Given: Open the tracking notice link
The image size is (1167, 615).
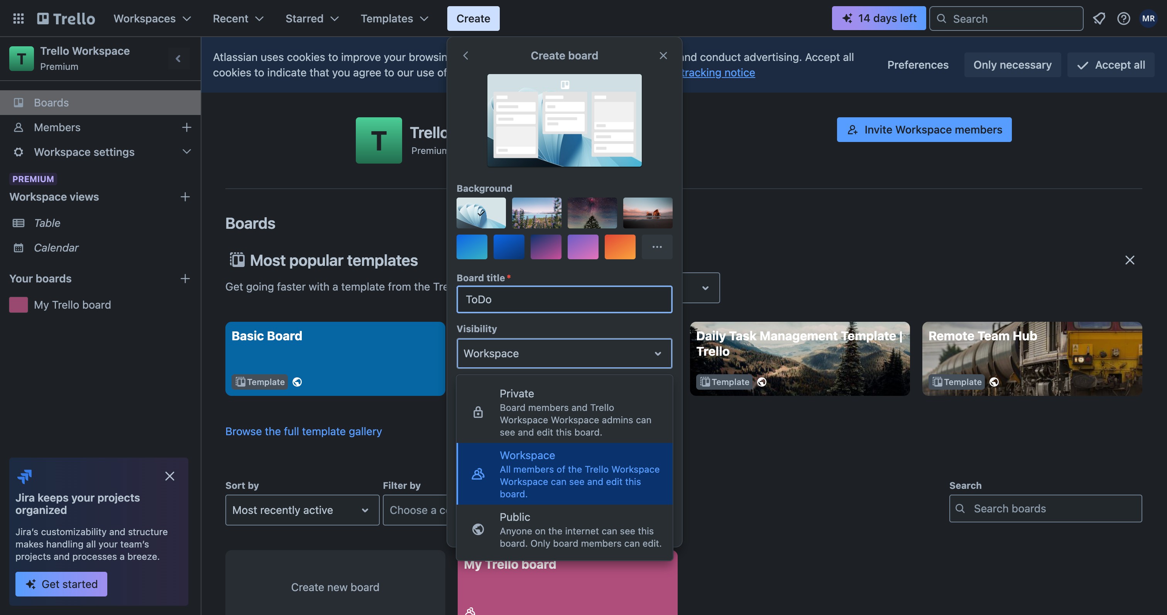Looking at the screenshot, I should point(719,73).
